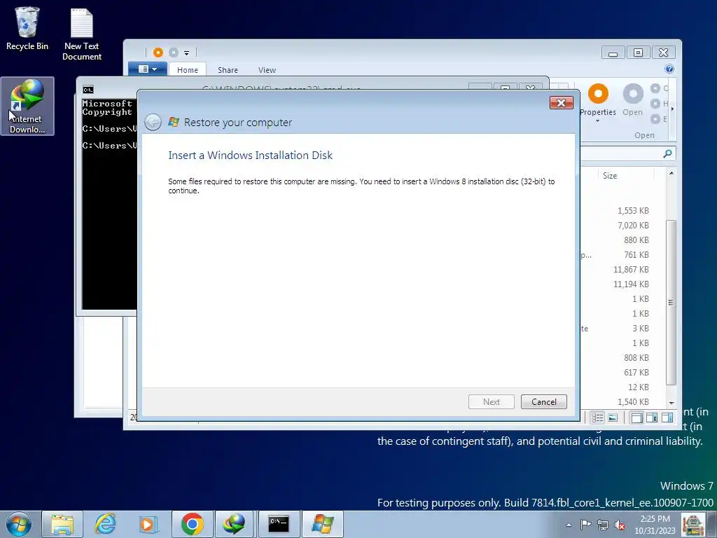Click the Size column header

point(610,176)
